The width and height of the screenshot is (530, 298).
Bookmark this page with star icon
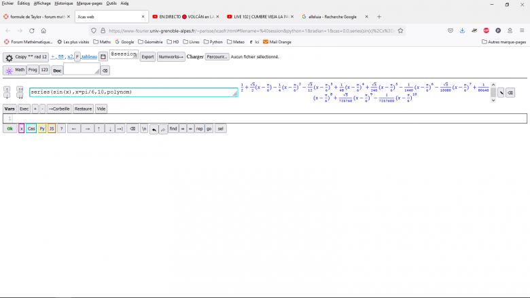coord(400,31)
